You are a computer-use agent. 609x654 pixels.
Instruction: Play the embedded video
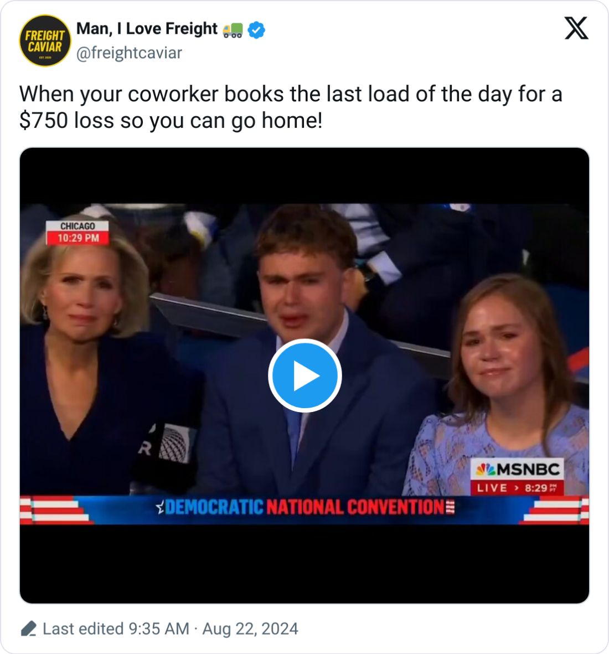tap(304, 375)
